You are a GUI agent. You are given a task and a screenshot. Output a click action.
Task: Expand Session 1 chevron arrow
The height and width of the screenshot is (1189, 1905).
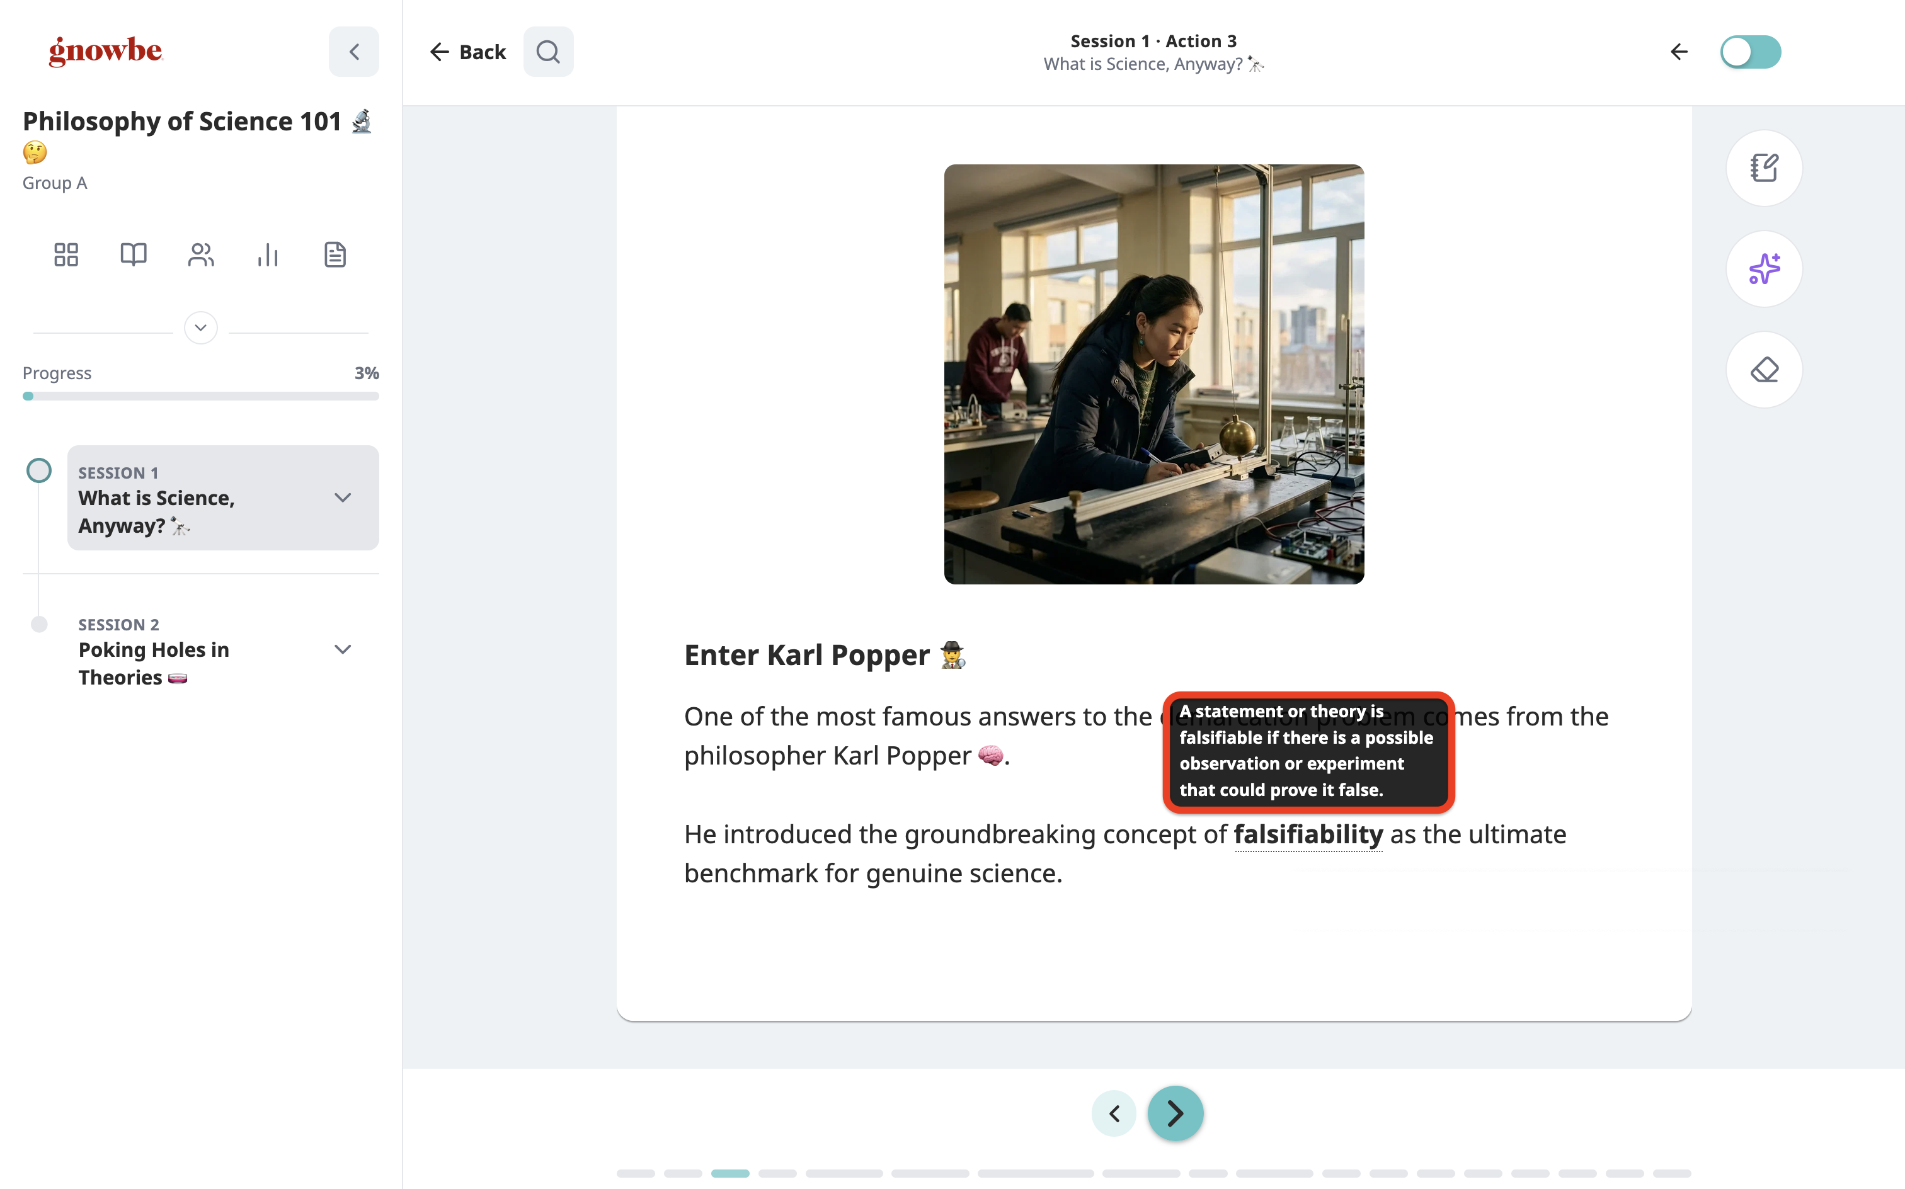[x=343, y=498]
